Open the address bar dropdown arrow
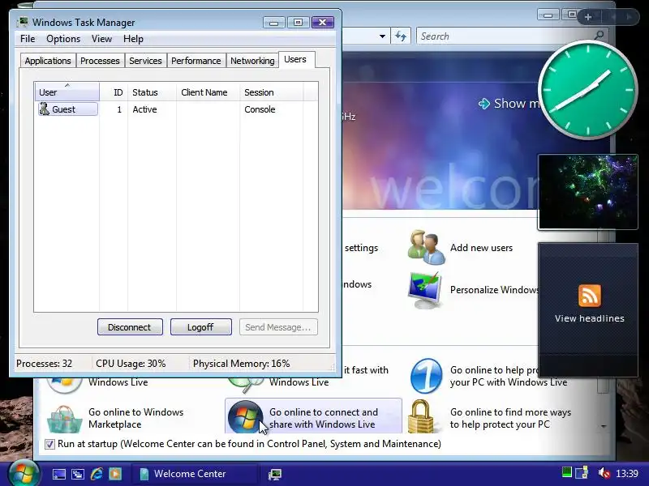Screen dimensions: 649x486 (x=382, y=36)
